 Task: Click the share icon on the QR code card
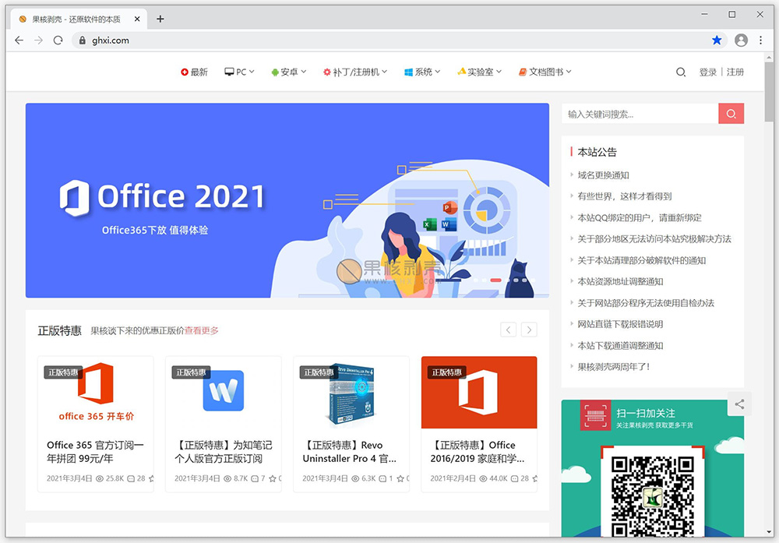738,404
